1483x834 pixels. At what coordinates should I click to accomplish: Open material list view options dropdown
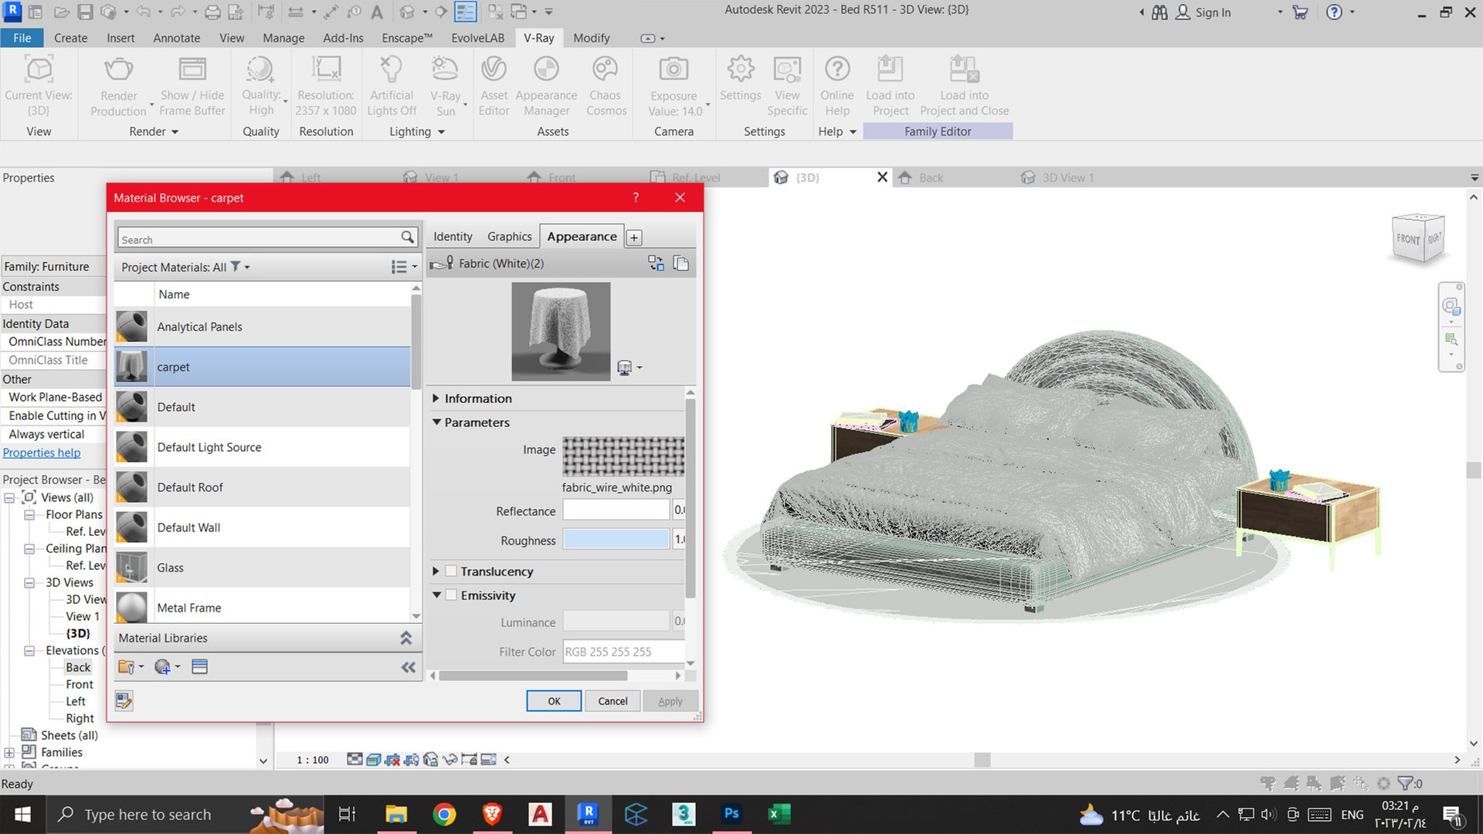coord(405,267)
